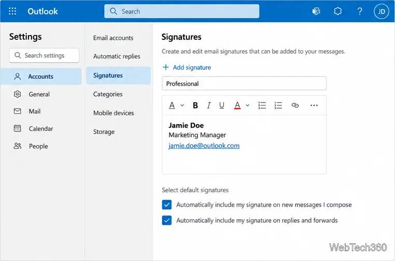Focus the top Search box
The height and width of the screenshot is (261, 395).
(181, 11)
